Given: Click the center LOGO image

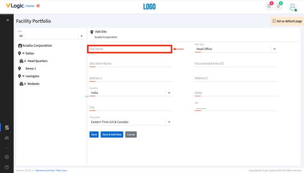Looking at the screenshot, I should [149, 7].
